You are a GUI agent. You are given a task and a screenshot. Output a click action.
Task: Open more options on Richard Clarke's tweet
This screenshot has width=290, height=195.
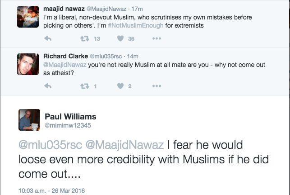(x=157, y=86)
